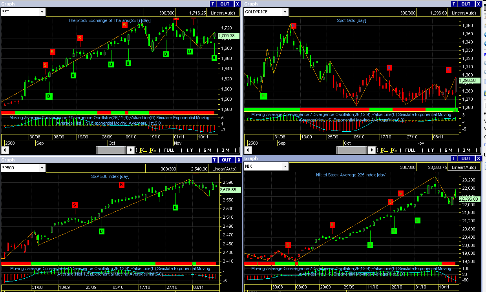Click the lowest B marker on the SET chart
486x292 pixels.
[x=49, y=96]
